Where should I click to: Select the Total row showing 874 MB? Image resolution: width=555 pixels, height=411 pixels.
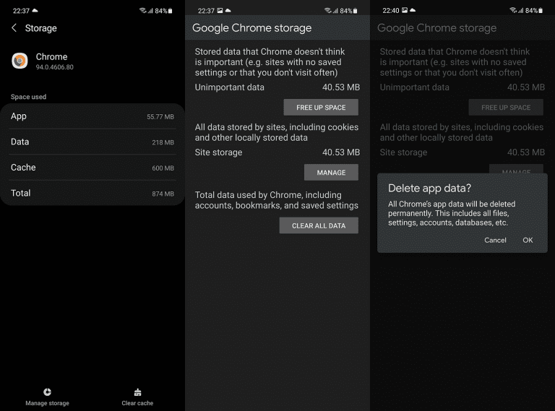92,194
